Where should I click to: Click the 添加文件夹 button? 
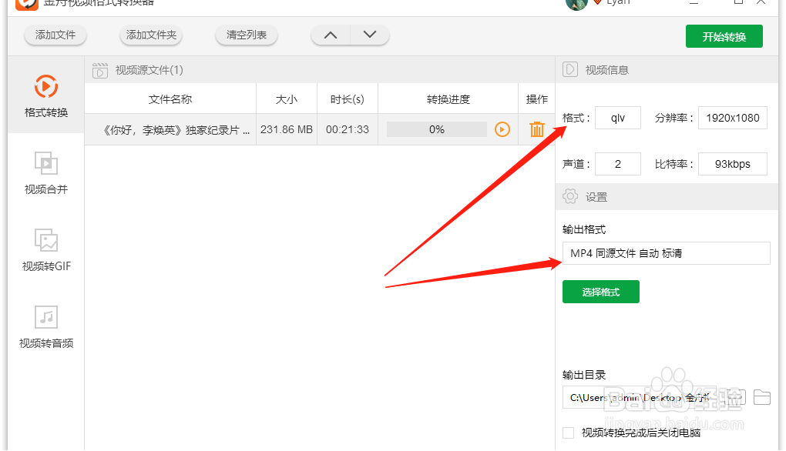(151, 35)
